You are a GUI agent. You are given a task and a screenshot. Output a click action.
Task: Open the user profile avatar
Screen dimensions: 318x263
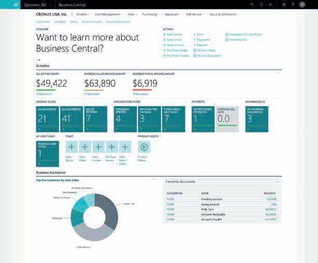[x=302, y=5]
